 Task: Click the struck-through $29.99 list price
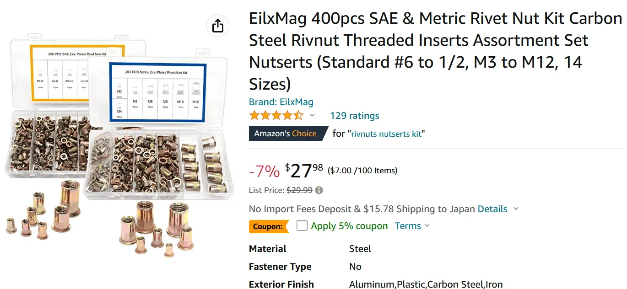click(x=299, y=190)
